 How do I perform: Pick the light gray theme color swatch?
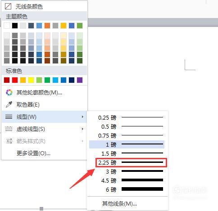[x=23, y=26]
